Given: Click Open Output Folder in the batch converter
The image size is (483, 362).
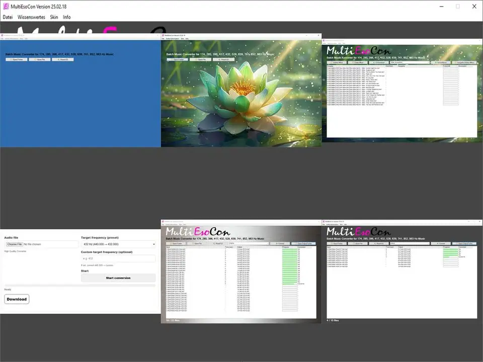Looking at the screenshot, I should pyautogui.click(x=304, y=243).
